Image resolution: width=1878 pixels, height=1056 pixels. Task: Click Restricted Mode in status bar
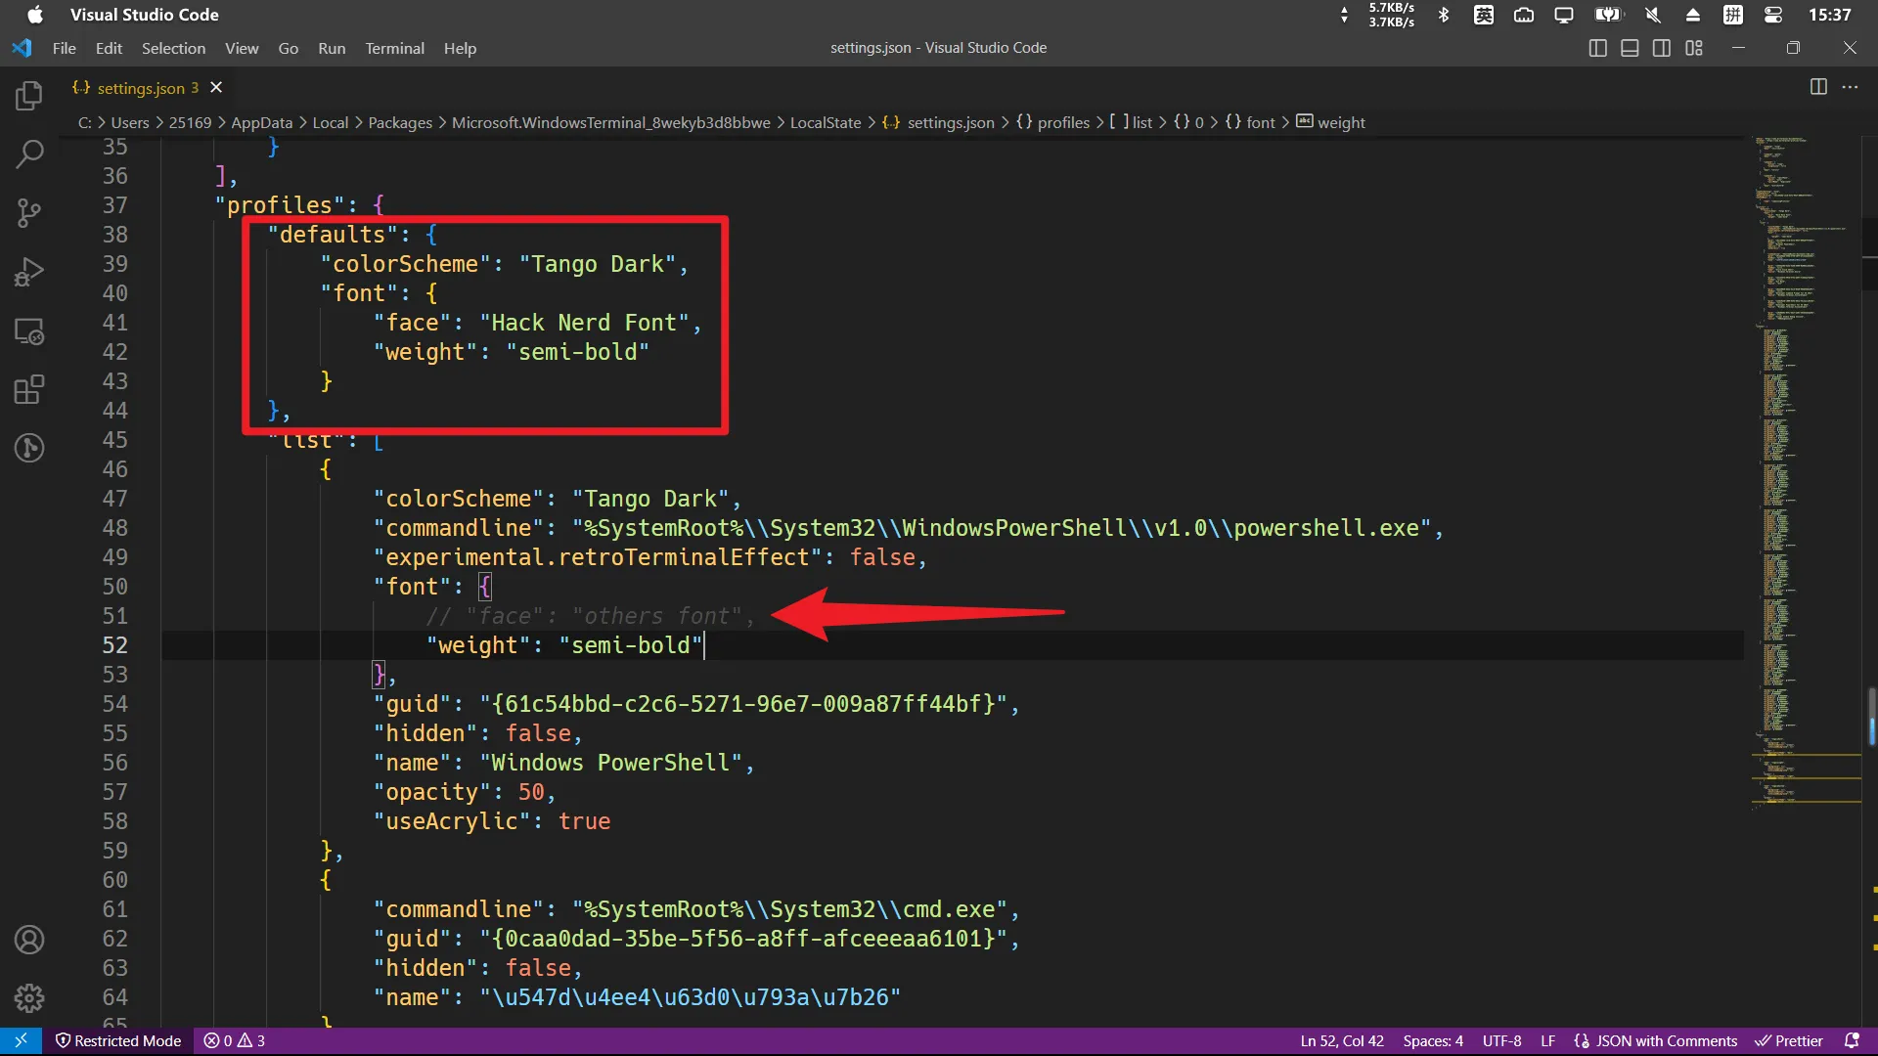118,1040
